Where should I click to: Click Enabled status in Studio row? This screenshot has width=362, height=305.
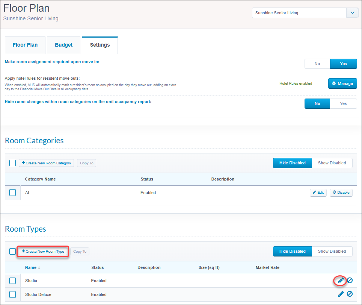(99, 281)
